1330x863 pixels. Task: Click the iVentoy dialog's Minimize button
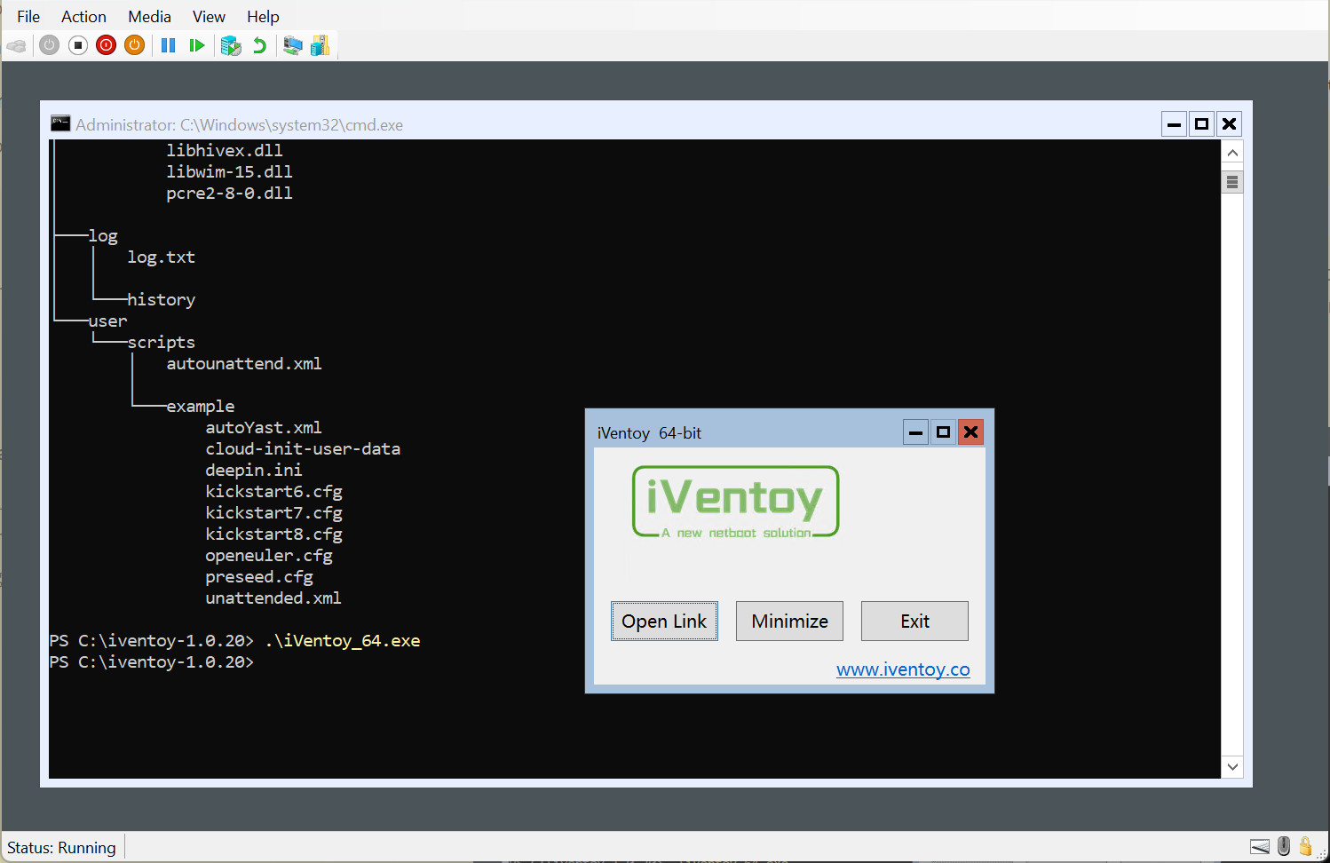pos(789,622)
